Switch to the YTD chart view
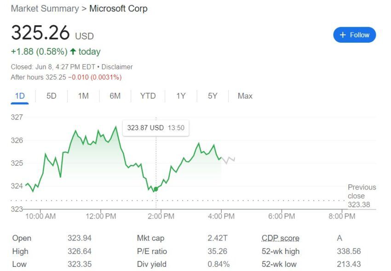Image resolution: width=391 pixels, height=271 pixels. pyautogui.click(x=148, y=96)
